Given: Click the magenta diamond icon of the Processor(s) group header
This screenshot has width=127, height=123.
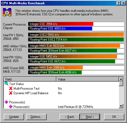Looking at the screenshot, I should [6, 102].
